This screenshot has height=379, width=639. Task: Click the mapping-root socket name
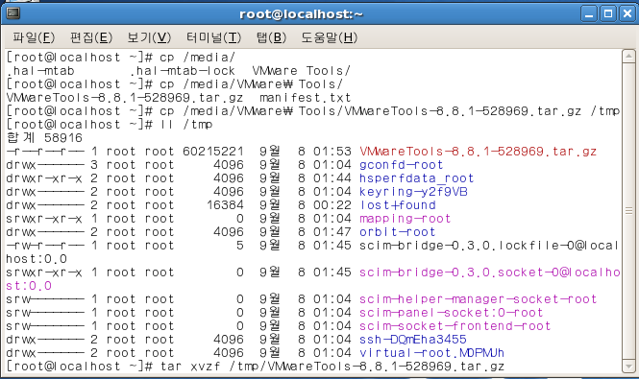point(405,219)
